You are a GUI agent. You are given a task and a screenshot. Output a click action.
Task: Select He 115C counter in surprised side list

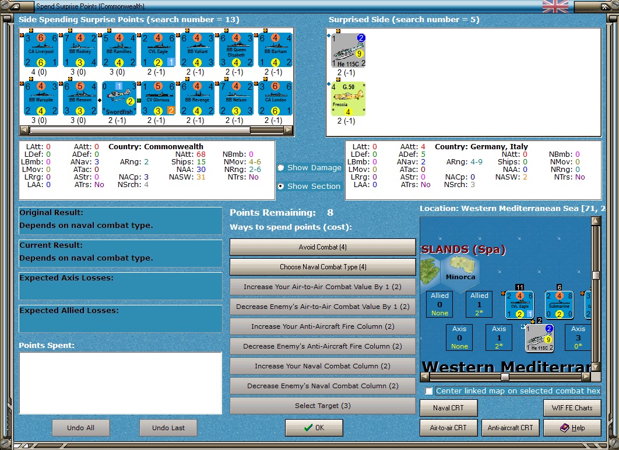click(x=348, y=51)
